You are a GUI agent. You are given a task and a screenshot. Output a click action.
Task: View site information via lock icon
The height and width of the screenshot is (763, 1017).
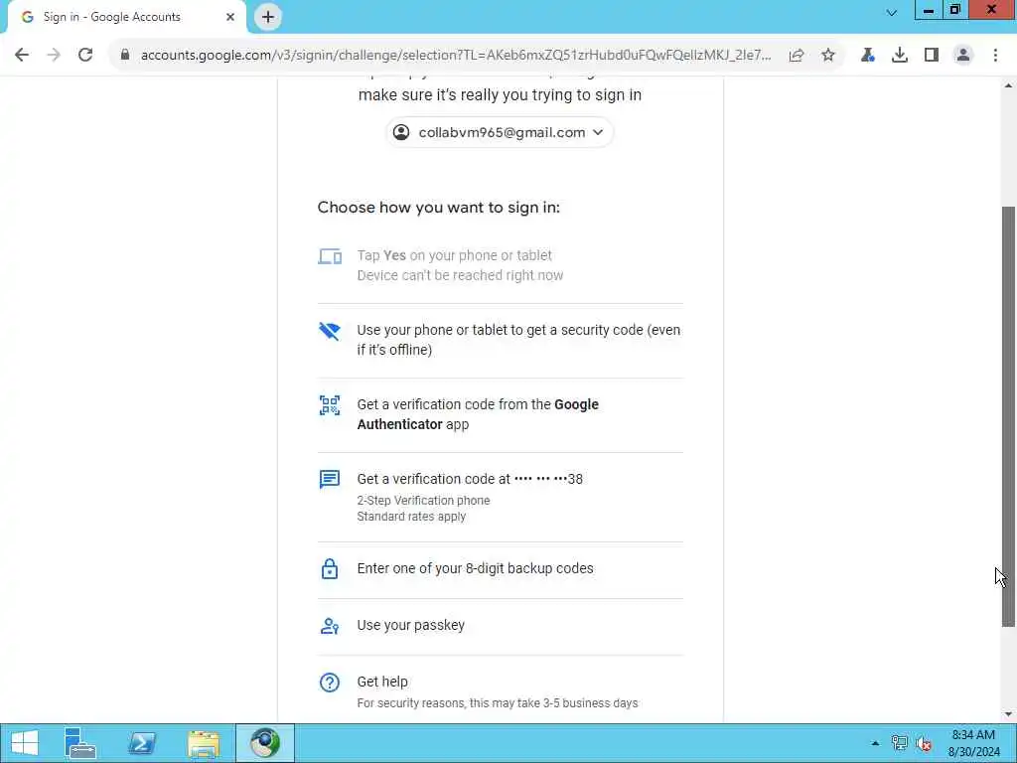click(125, 56)
